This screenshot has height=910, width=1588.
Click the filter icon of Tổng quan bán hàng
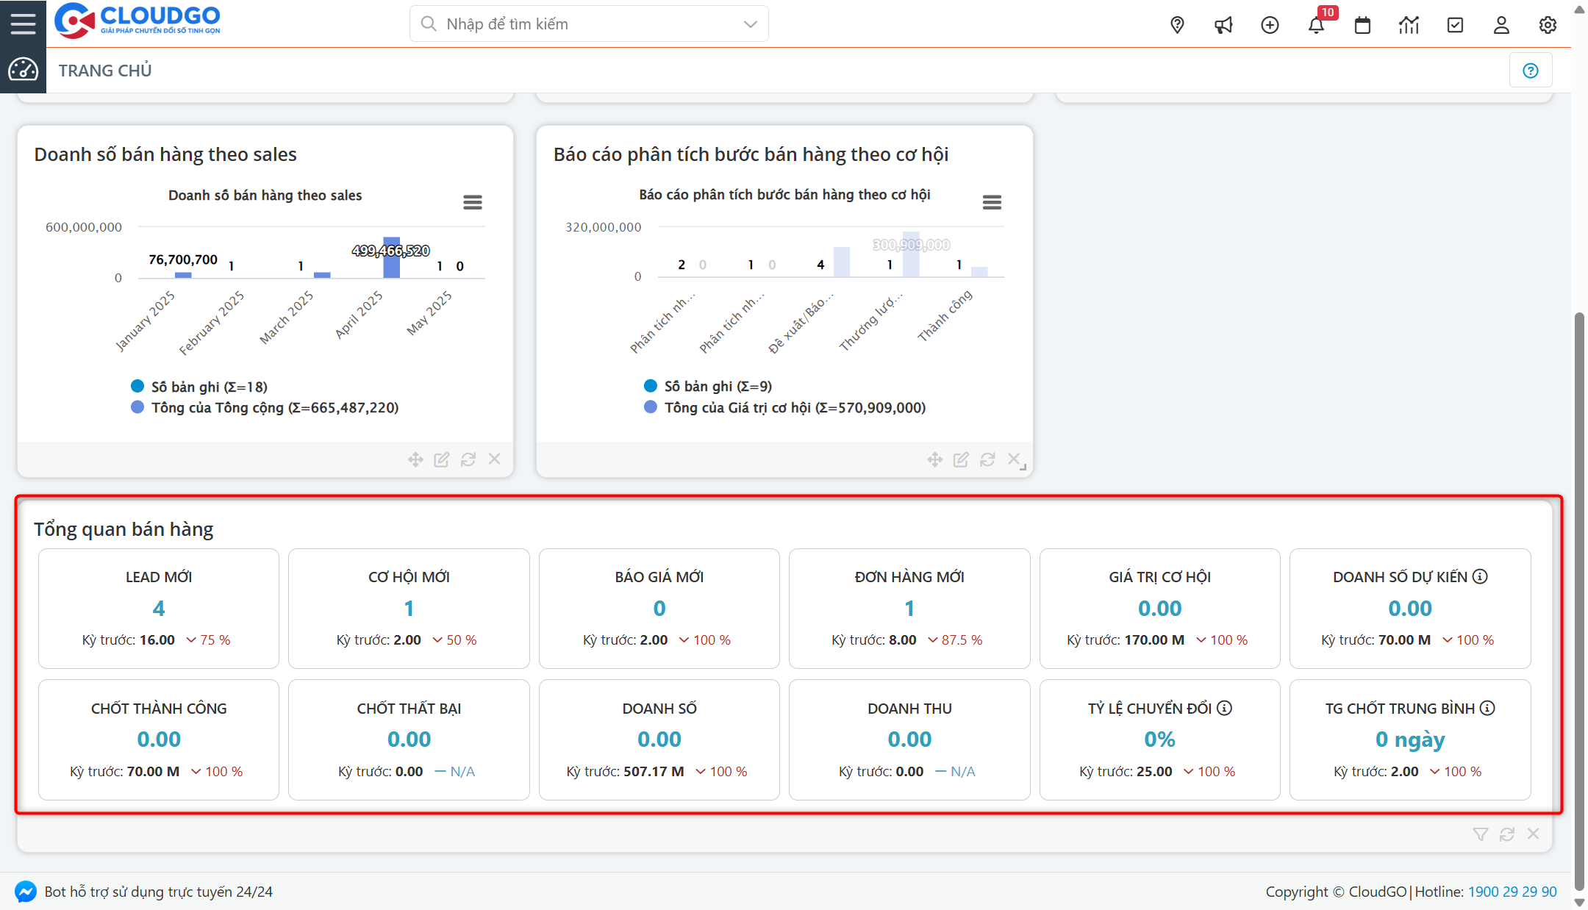click(1480, 834)
